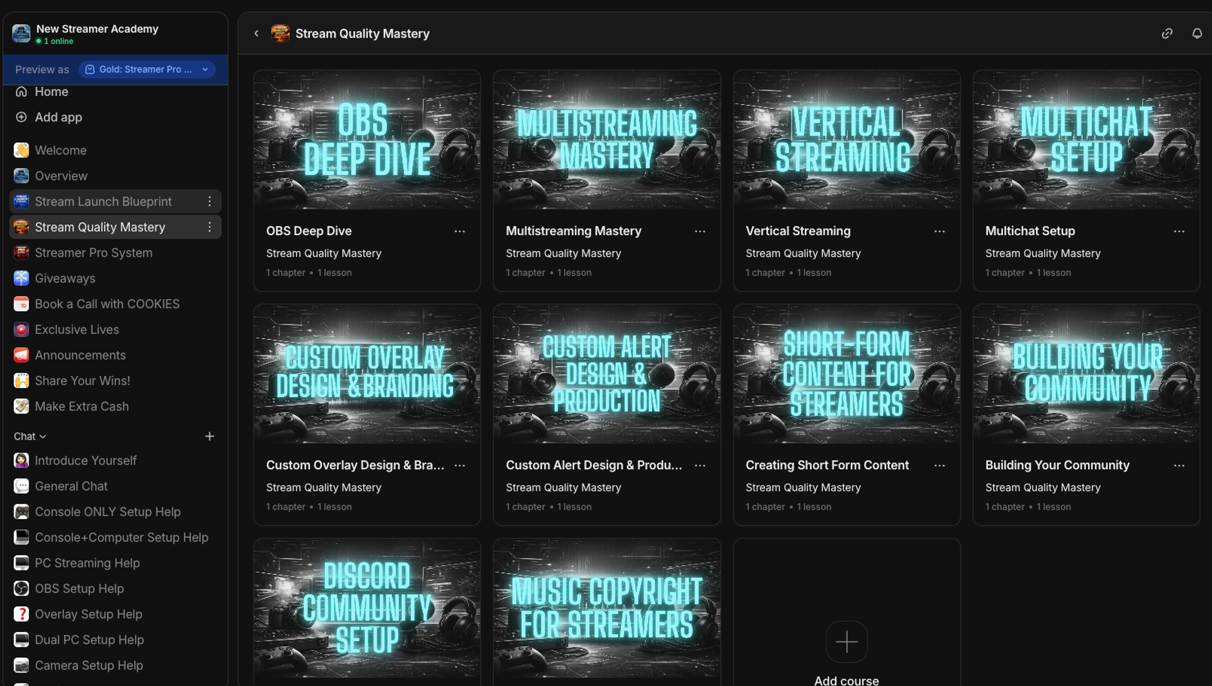Click the New Streamer Academy logo icon

click(21, 34)
